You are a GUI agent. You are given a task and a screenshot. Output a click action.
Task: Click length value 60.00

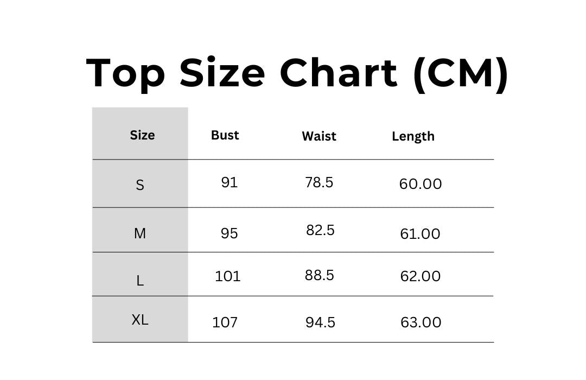[421, 184]
